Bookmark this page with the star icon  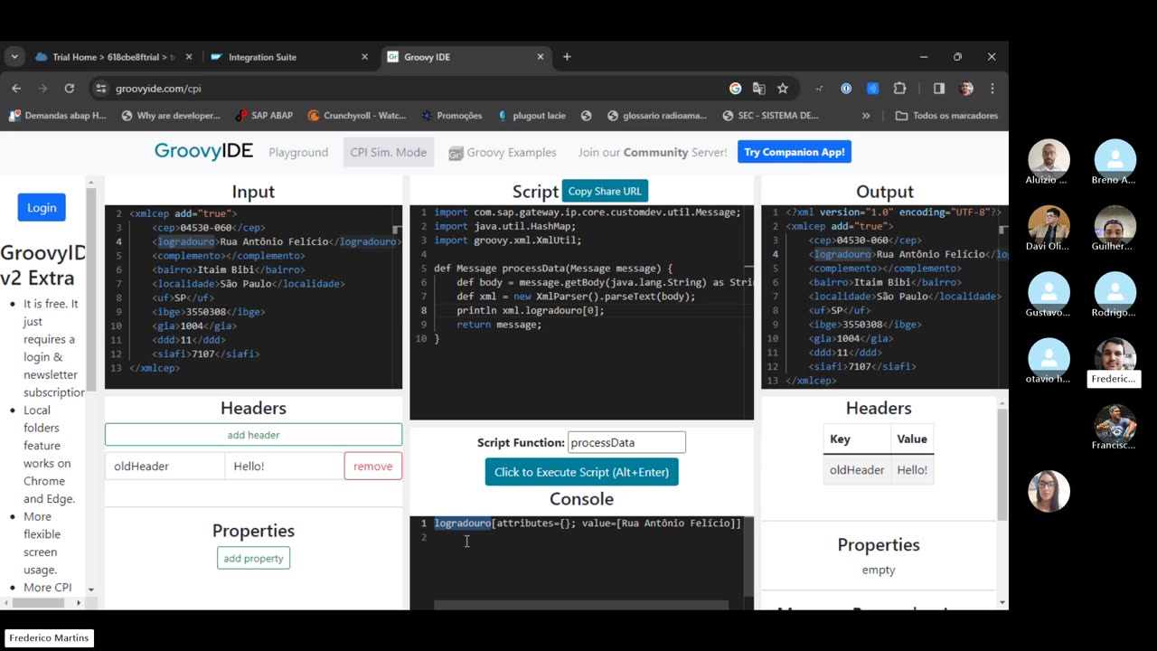pos(783,89)
